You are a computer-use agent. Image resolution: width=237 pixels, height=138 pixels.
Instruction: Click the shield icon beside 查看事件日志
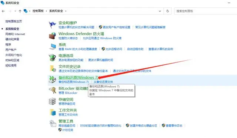click(x=163, y=125)
